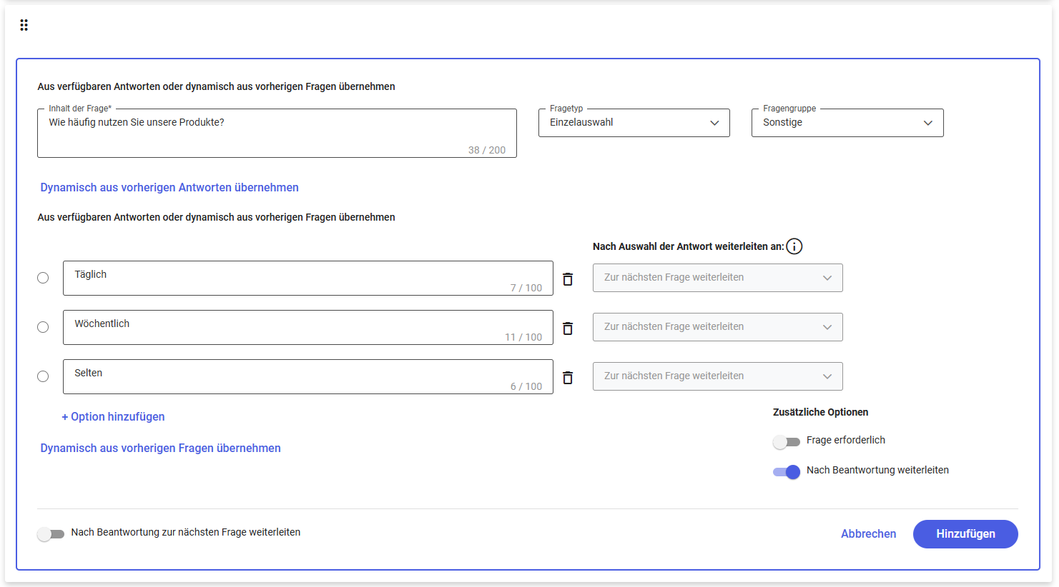
Task: Click the Zusätzliche Optionen heading
Action: coord(821,412)
